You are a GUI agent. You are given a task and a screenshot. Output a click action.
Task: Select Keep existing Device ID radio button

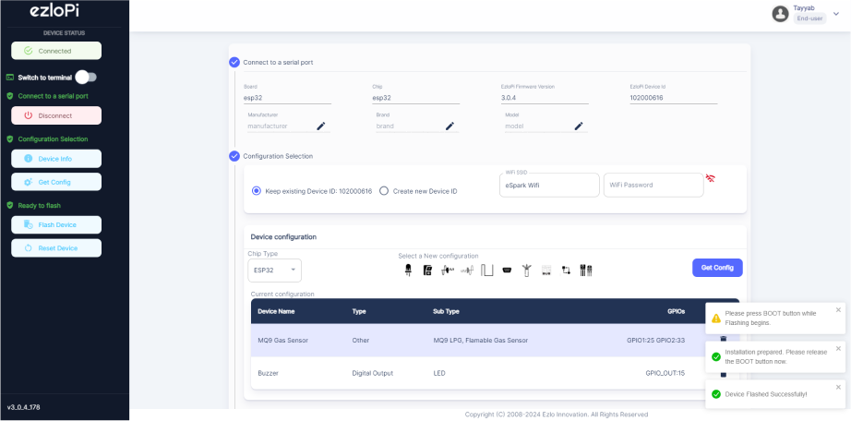point(257,191)
